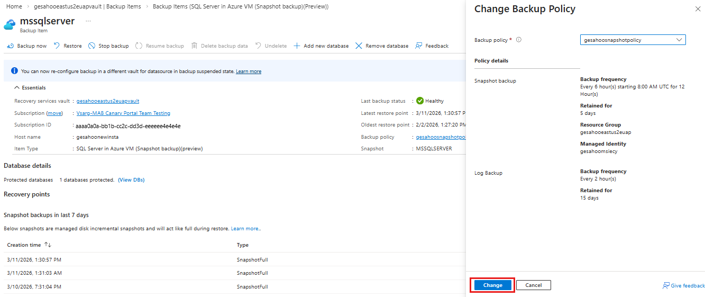Open the gesahooeastus2euapvault vault link
This screenshot has height=297, width=705.
(108, 101)
